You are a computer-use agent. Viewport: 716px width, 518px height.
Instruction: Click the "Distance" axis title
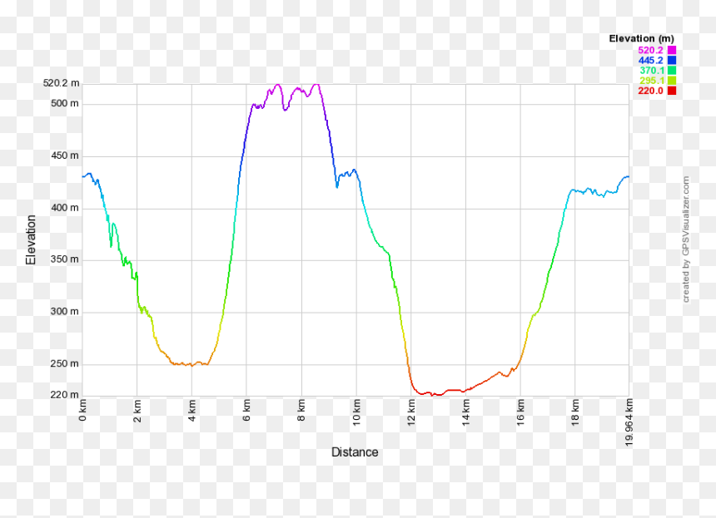pyautogui.click(x=355, y=452)
